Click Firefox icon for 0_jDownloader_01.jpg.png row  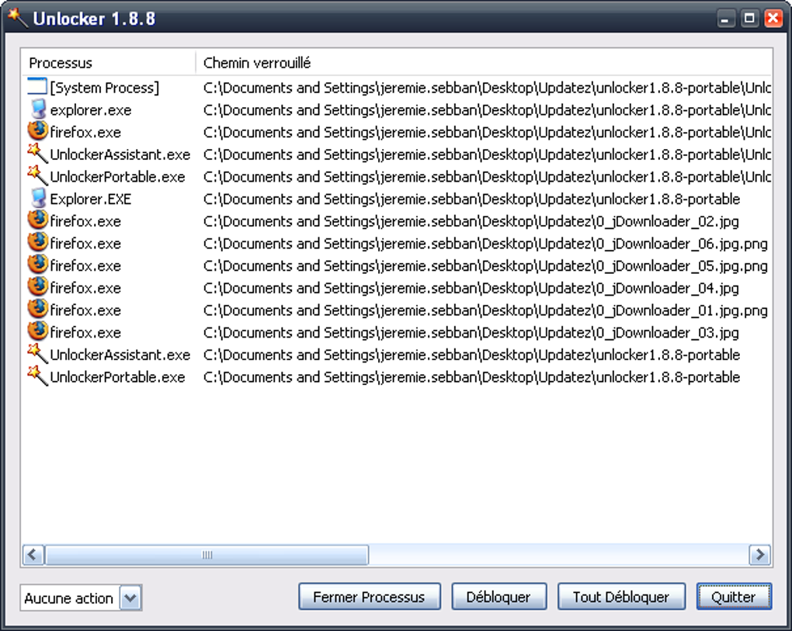(37, 309)
